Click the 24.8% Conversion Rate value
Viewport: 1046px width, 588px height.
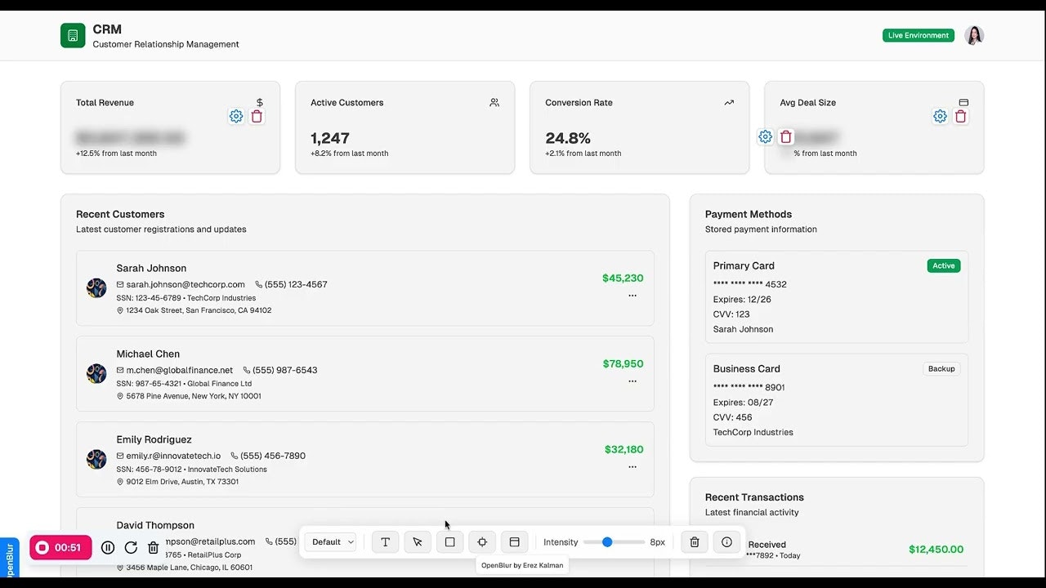click(568, 138)
